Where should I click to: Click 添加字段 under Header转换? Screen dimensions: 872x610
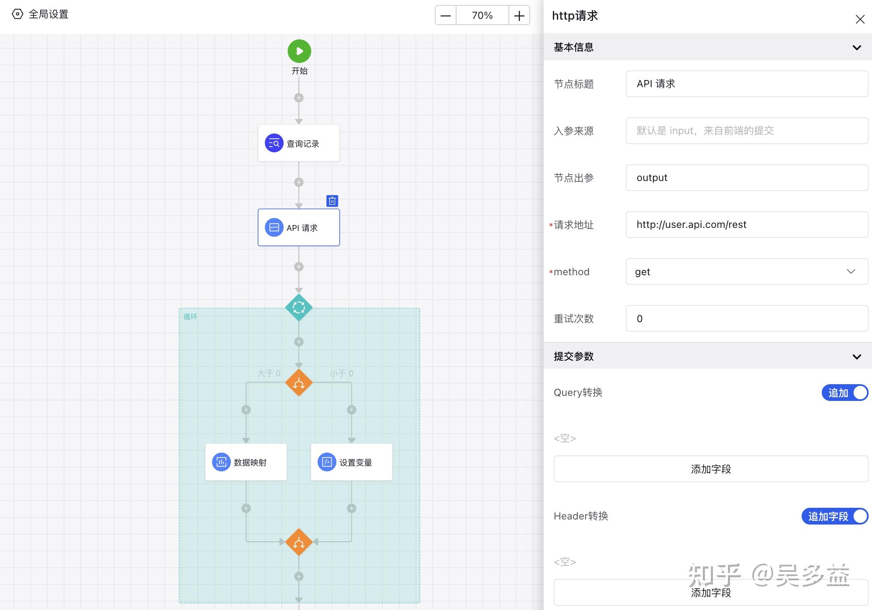click(x=711, y=592)
